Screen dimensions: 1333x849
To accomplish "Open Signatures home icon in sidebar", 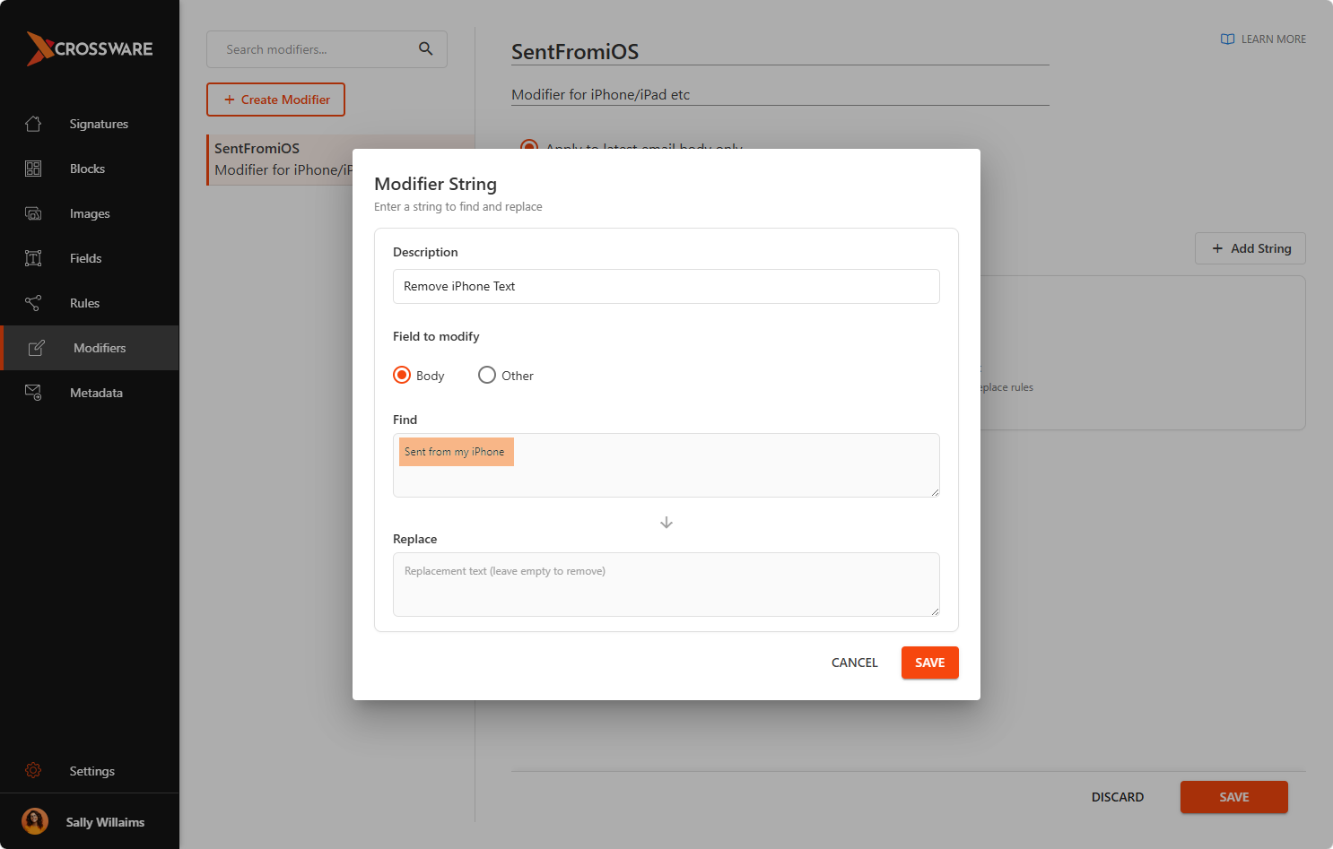I will click(33, 124).
